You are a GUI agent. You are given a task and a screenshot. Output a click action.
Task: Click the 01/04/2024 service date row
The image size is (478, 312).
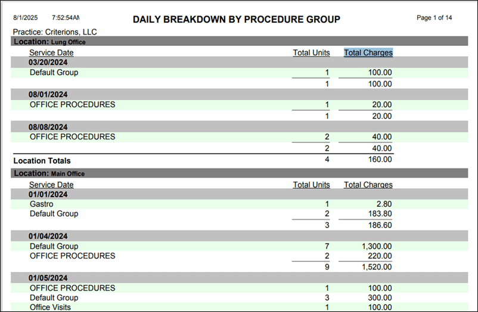[x=48, y=236]
